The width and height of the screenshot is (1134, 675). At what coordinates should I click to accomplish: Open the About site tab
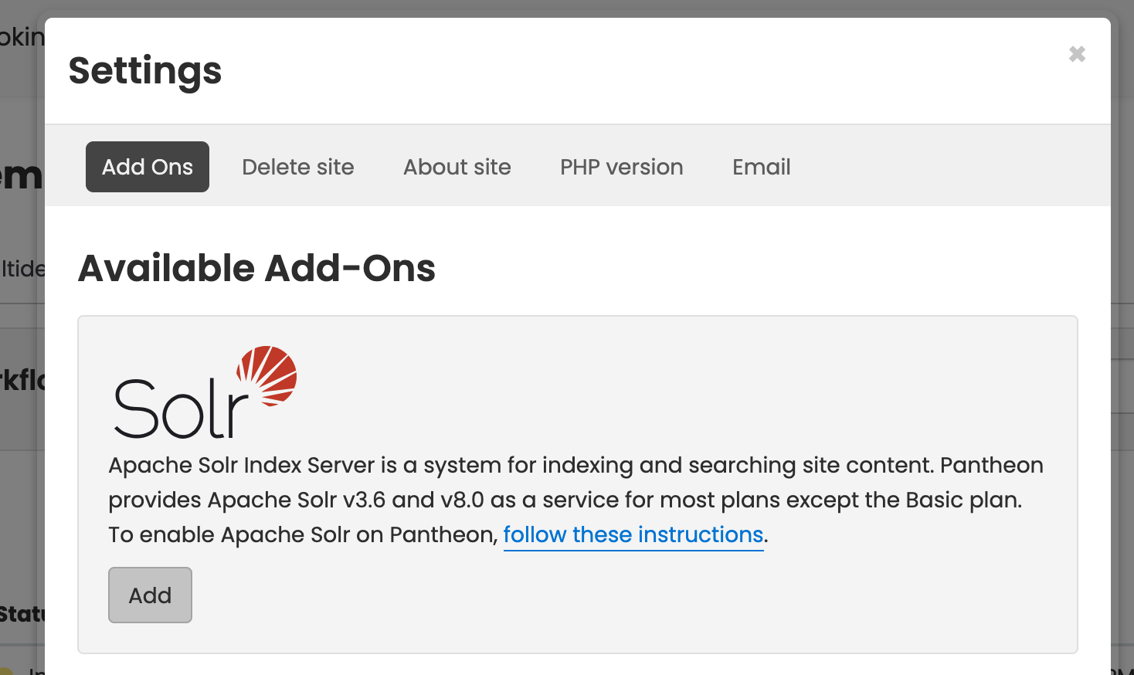pos(457,167)
